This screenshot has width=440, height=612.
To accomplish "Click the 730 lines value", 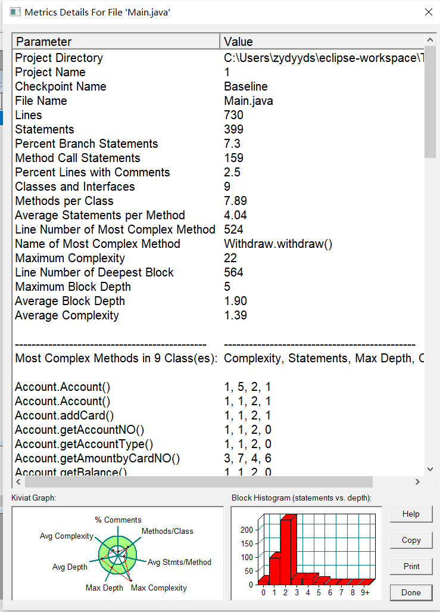I will pyautogui.click(x=233, y=115).
